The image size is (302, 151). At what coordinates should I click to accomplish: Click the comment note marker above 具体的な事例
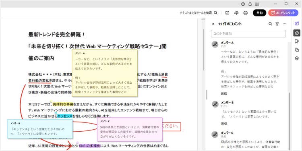51,101
